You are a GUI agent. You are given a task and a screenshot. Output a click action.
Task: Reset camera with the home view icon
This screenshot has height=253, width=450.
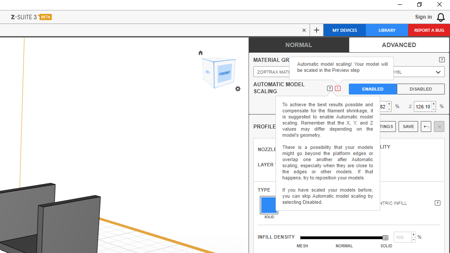pos(201,53)
